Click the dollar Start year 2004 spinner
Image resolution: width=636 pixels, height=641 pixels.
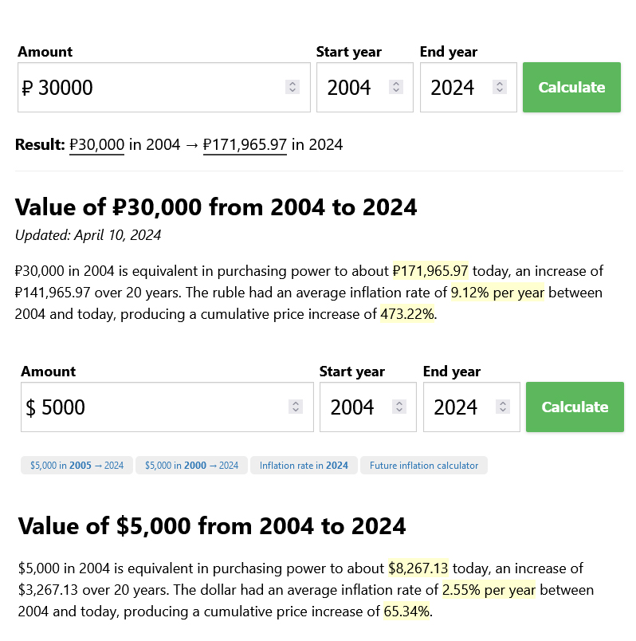pos(399,407)
